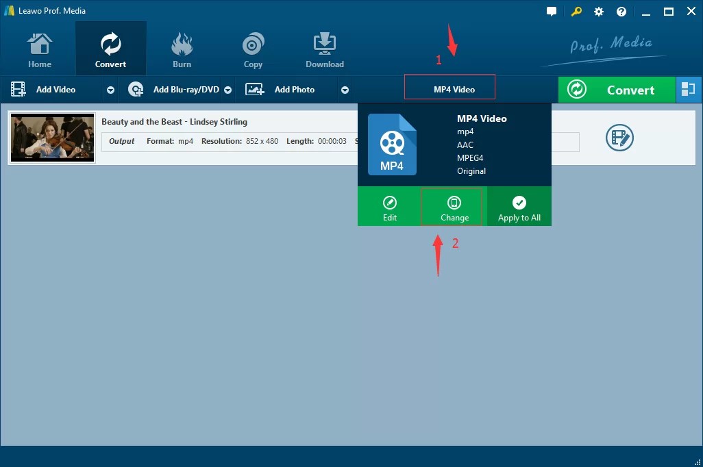703x467 pixels.
Task: Open the registration key icon
Action: point(576,11)
